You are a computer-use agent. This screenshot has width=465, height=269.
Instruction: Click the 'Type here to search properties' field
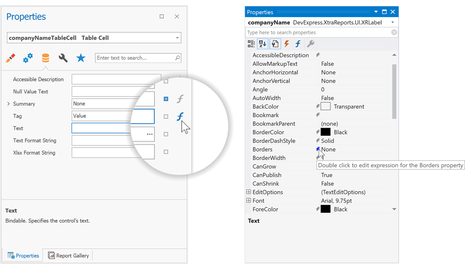click(x=318, y=32)
